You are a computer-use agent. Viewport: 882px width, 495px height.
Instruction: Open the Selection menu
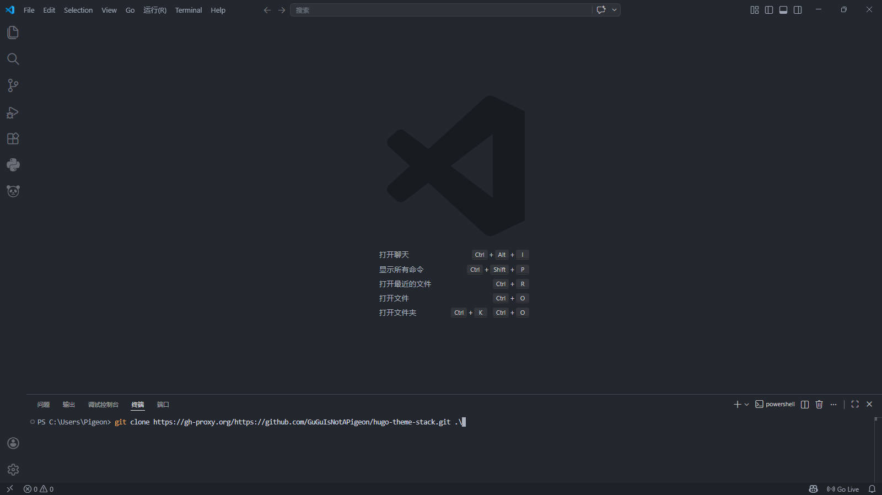[x=78, y=10]
